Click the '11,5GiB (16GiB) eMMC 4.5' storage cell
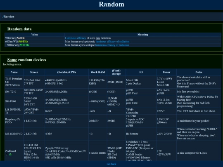 tap(116, 101)
